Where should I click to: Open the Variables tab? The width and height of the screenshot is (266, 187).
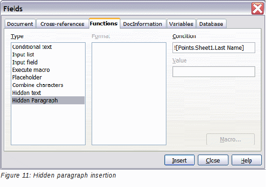181,24
